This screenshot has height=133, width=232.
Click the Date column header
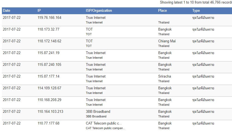tap(7, 11)
